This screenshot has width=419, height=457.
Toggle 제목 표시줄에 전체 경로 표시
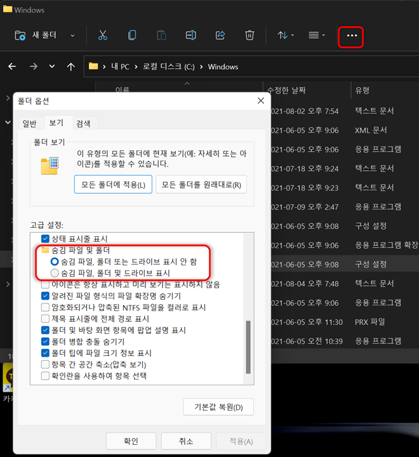(x=45, y=319)
